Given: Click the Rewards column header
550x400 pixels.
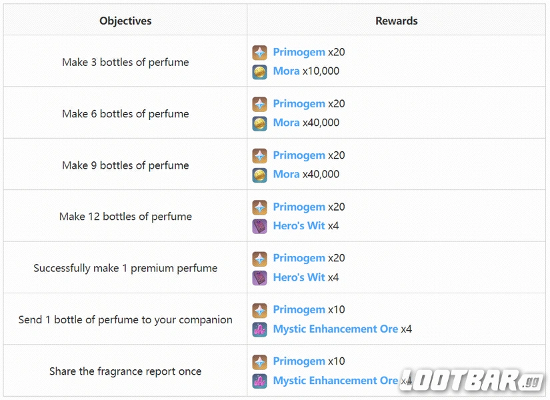Looking at the screenshot, I should click(396, 21).
